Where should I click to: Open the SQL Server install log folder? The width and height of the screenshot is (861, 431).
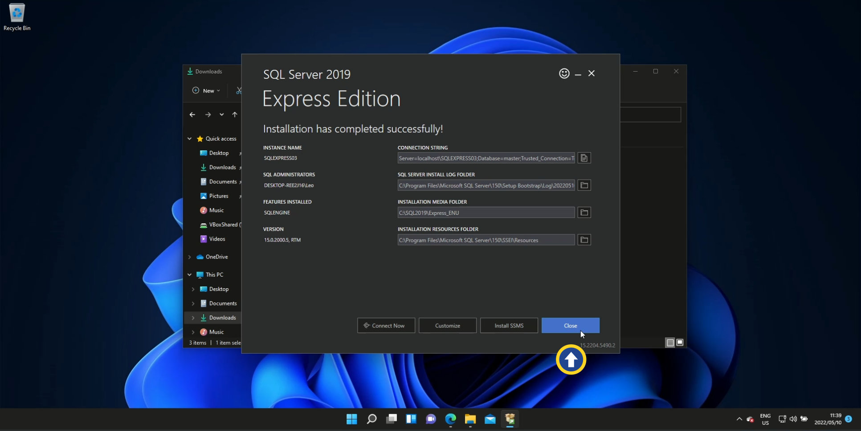(584, 185)
